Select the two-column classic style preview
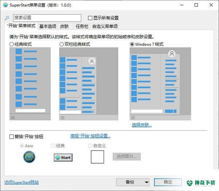Screen dimensions: 219x191 [x=89, y=84]
